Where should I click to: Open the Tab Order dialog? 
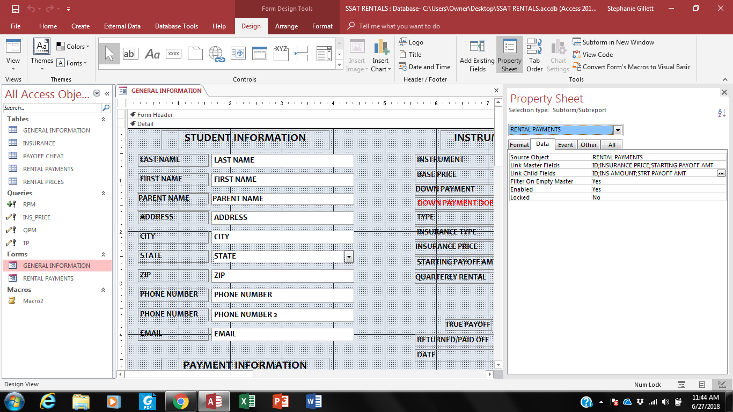(x=534, y=56)
